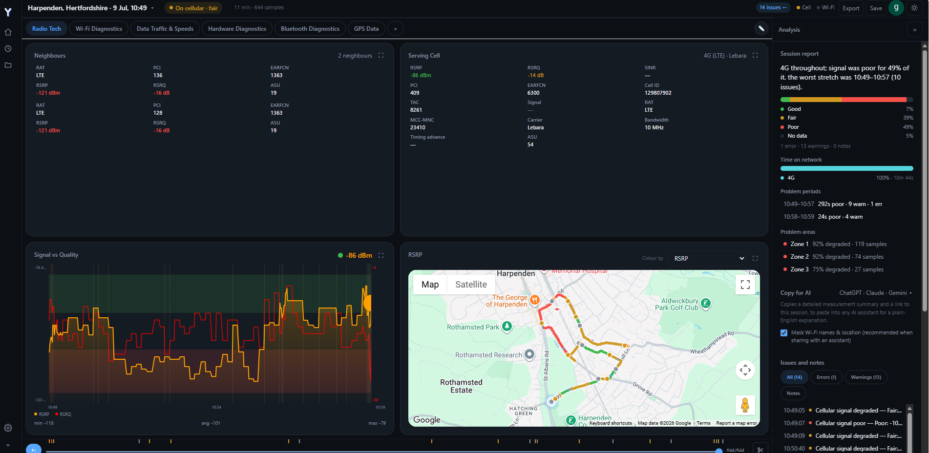Open session history clock icon
The width and height of the screenshot is (929, 453).
coord(8,49)
